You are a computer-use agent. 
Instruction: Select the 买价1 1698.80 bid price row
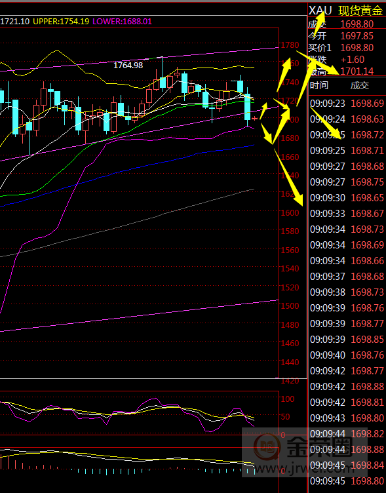[x=341, y=48]
